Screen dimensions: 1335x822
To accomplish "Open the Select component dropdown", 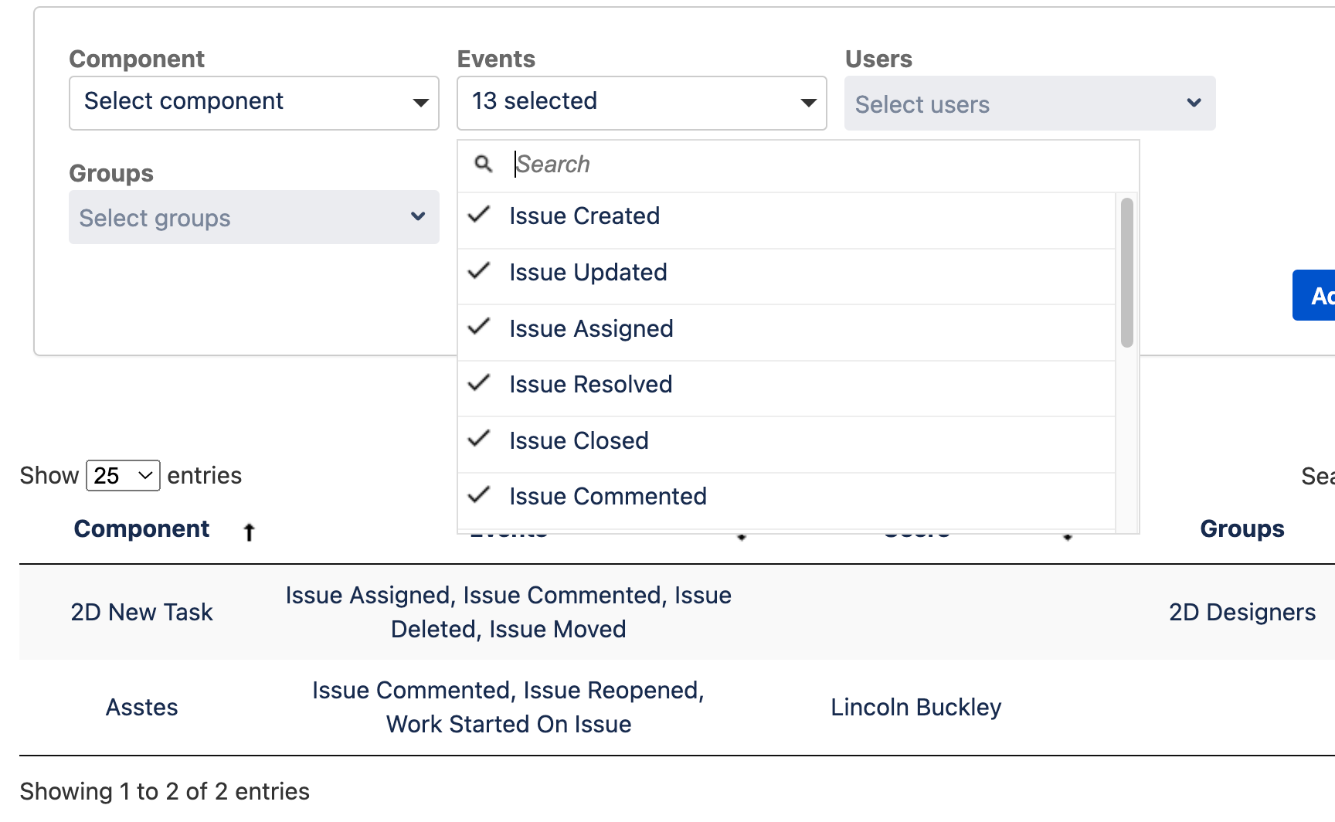I will [253, 103].
